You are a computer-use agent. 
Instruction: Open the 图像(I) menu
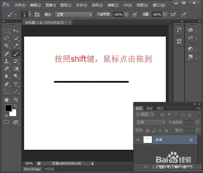[51, 5]
